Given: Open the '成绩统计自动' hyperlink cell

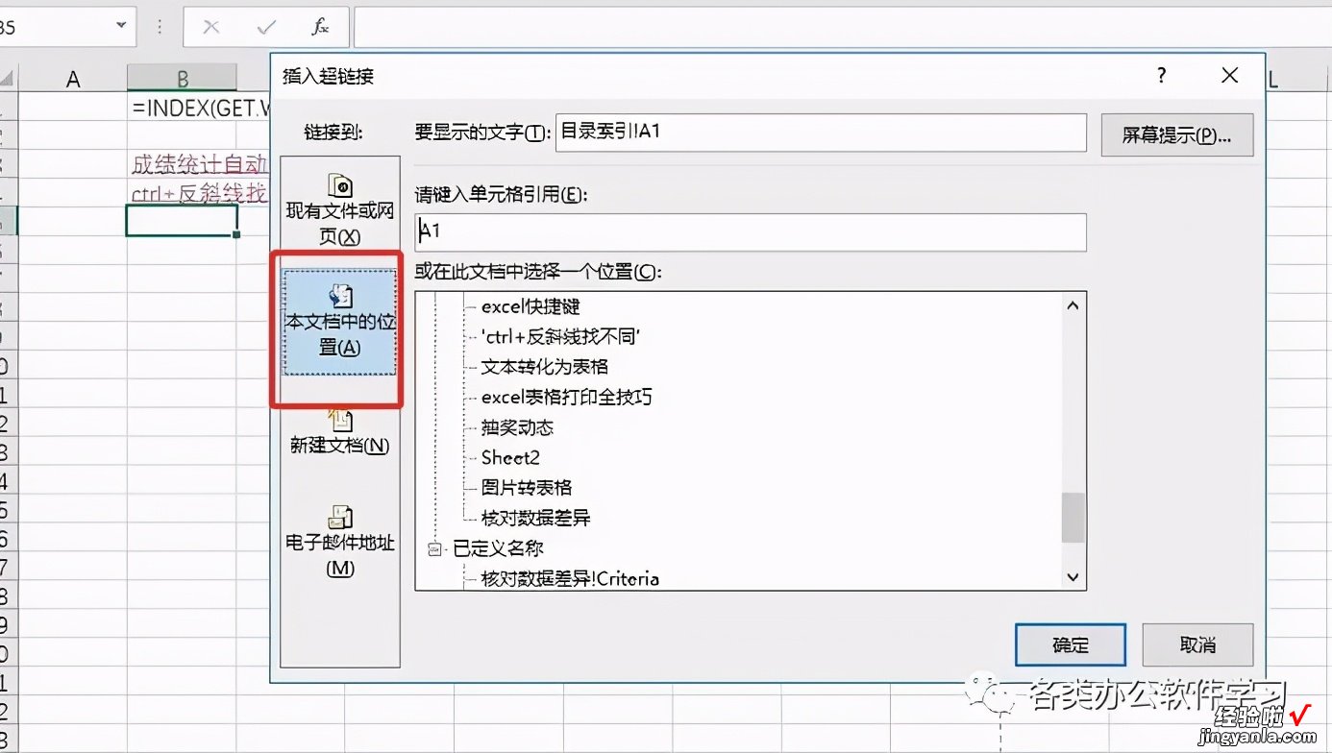Looking at the screenshot, I should 199,163.
